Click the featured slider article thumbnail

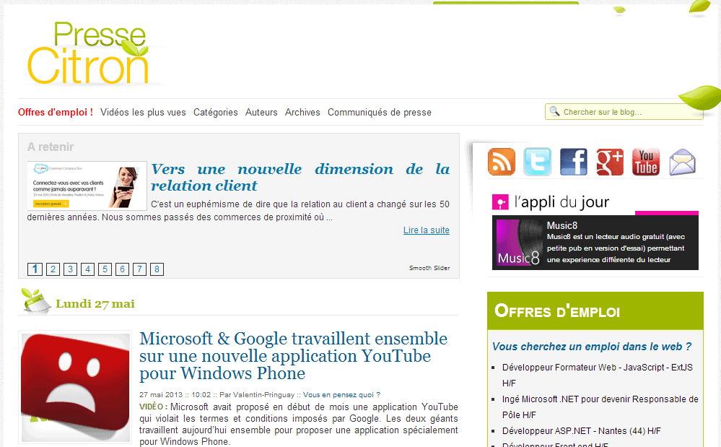click(87, 186)
